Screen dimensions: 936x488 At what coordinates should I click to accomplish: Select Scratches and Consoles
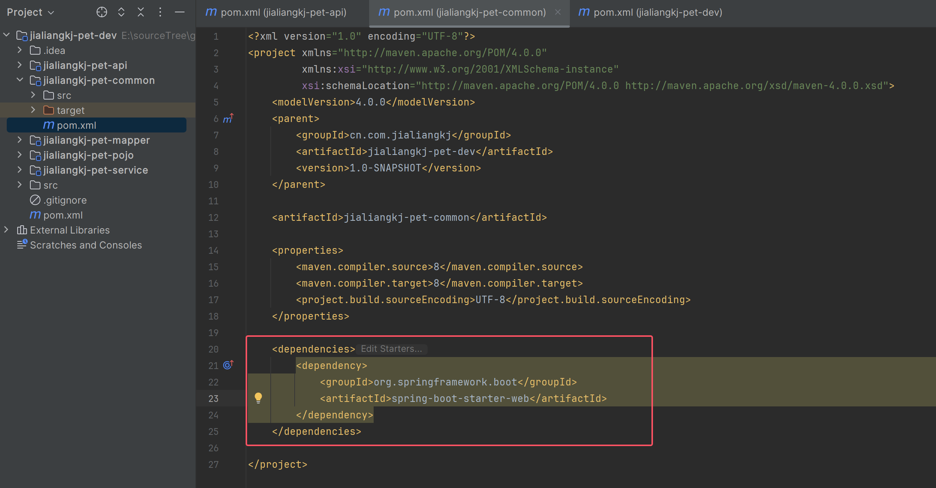86,245
